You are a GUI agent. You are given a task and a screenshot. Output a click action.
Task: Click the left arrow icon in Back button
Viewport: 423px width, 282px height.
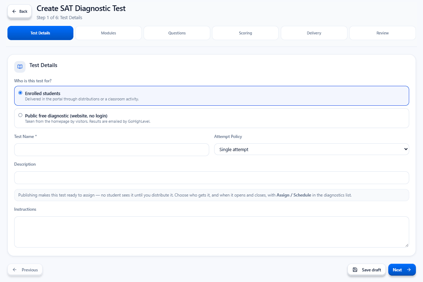tap(14, 11)
